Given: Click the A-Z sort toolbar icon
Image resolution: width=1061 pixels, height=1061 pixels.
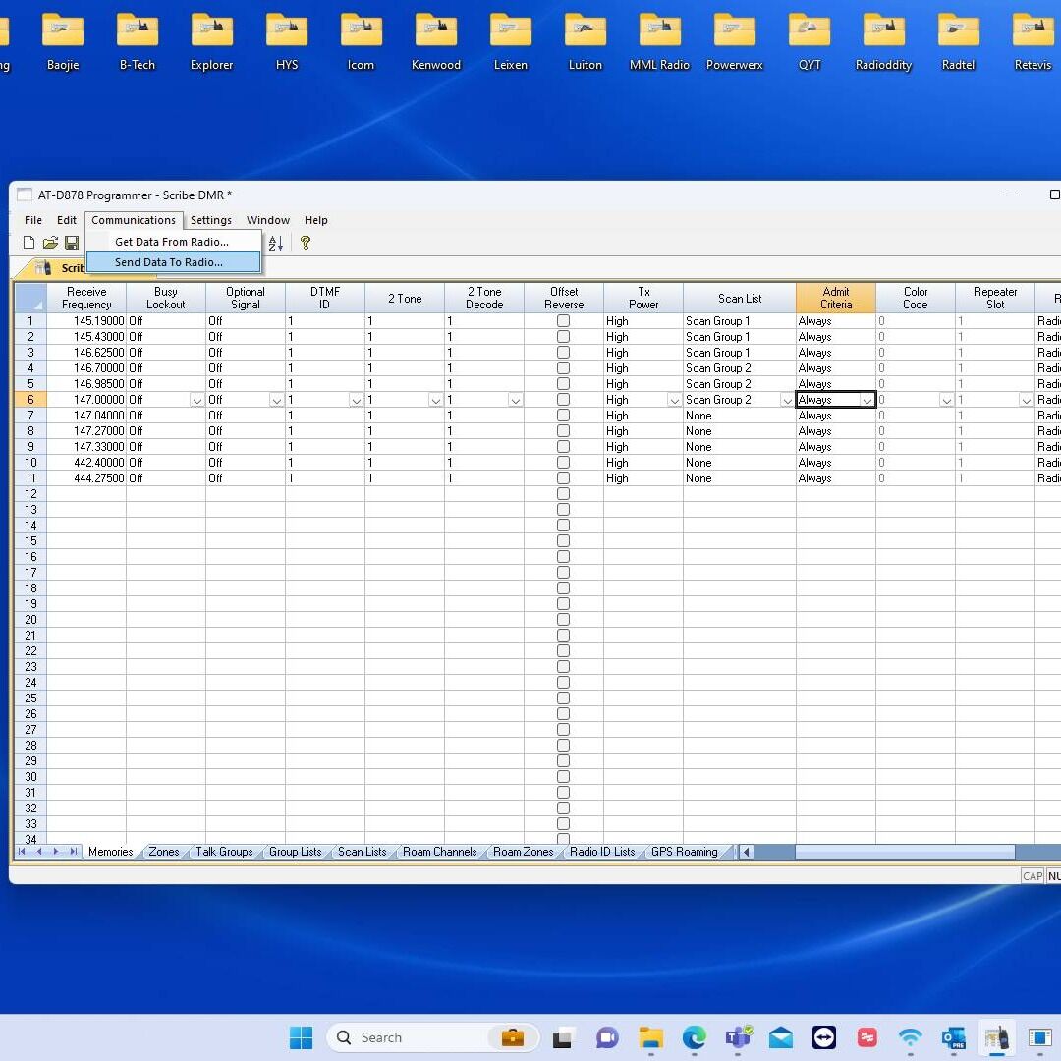Looking at the screenshot, I should [x=275, y=243].
